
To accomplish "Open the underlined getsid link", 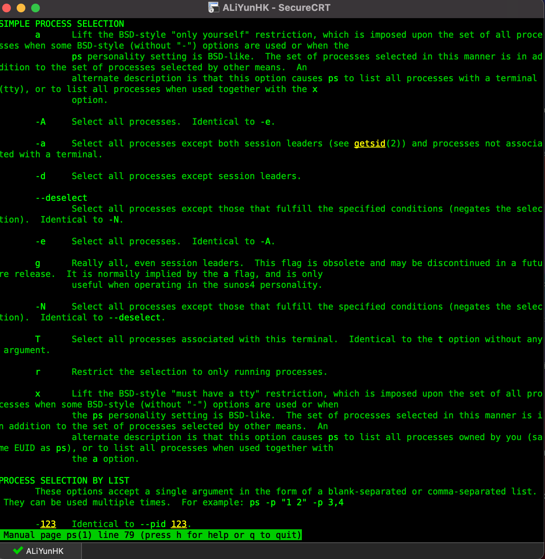I will point(370,144).
